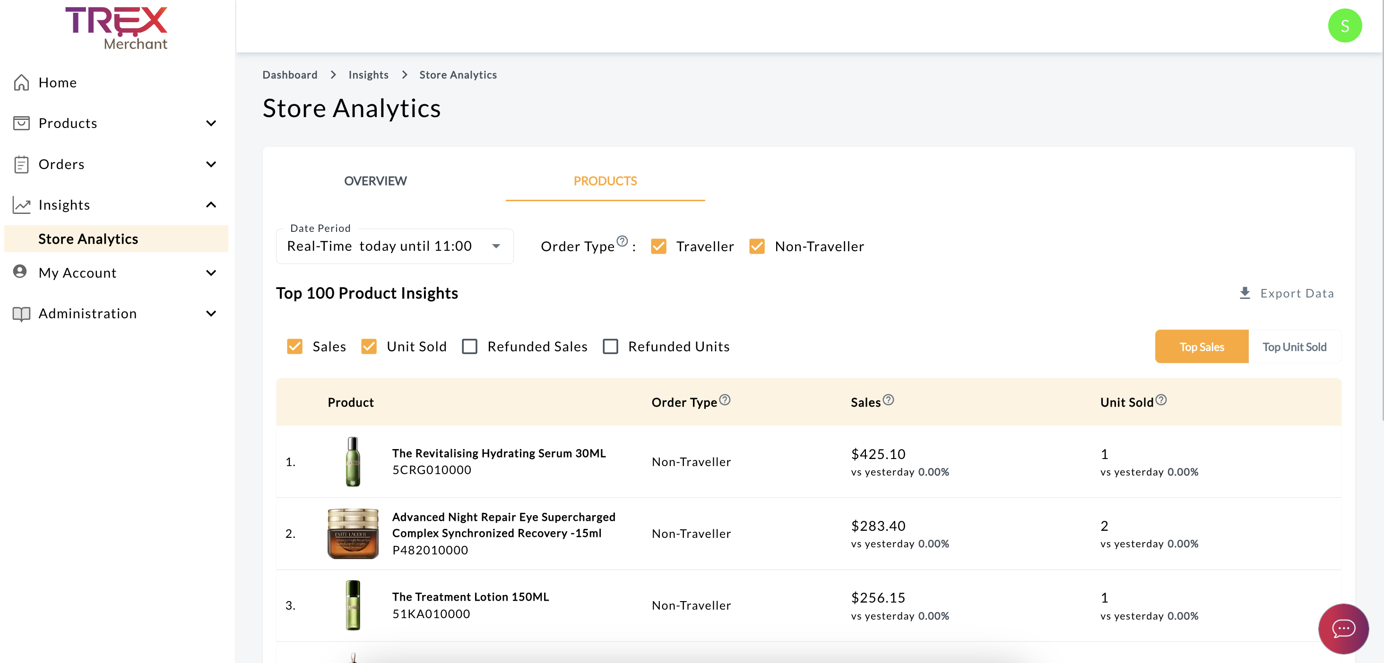The image size is (1384, 663).
Task: Click product code 5CRG010000
Action: [x=432, y=470]
